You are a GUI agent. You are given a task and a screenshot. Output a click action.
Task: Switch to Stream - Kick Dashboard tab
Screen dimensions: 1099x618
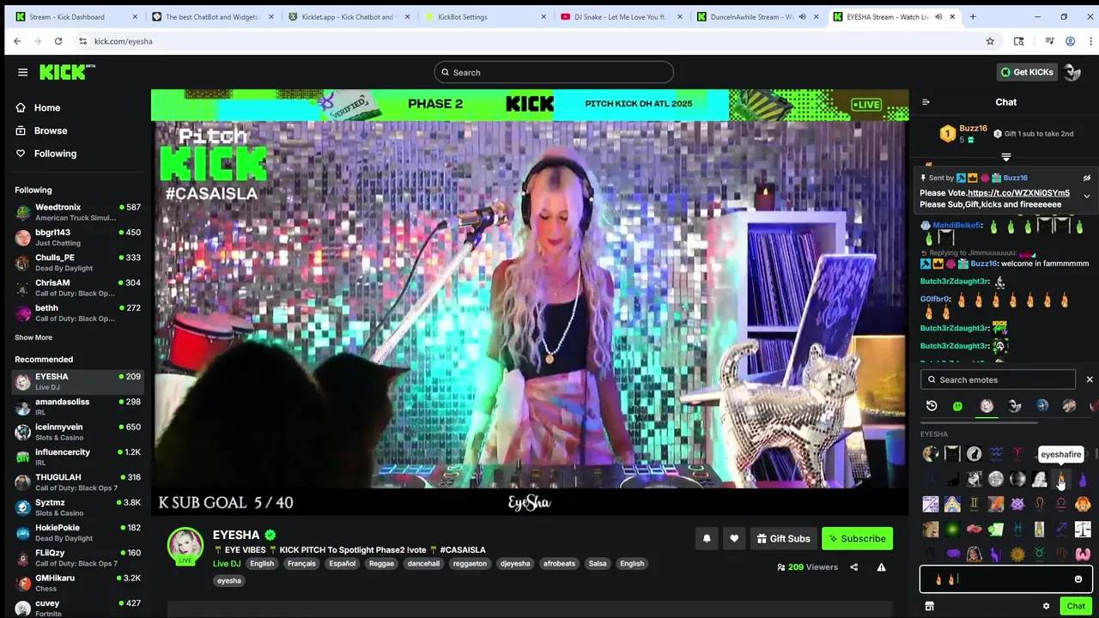pyautogui.click(x=77, y=16)
